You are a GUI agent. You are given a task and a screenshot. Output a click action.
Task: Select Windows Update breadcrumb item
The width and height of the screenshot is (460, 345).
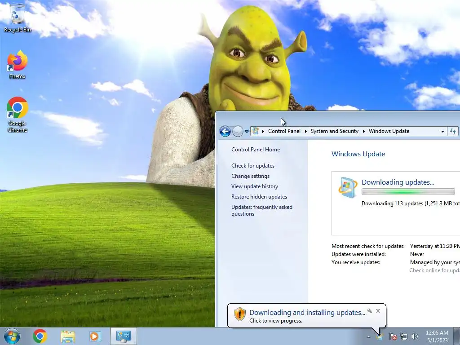point(389,131)
